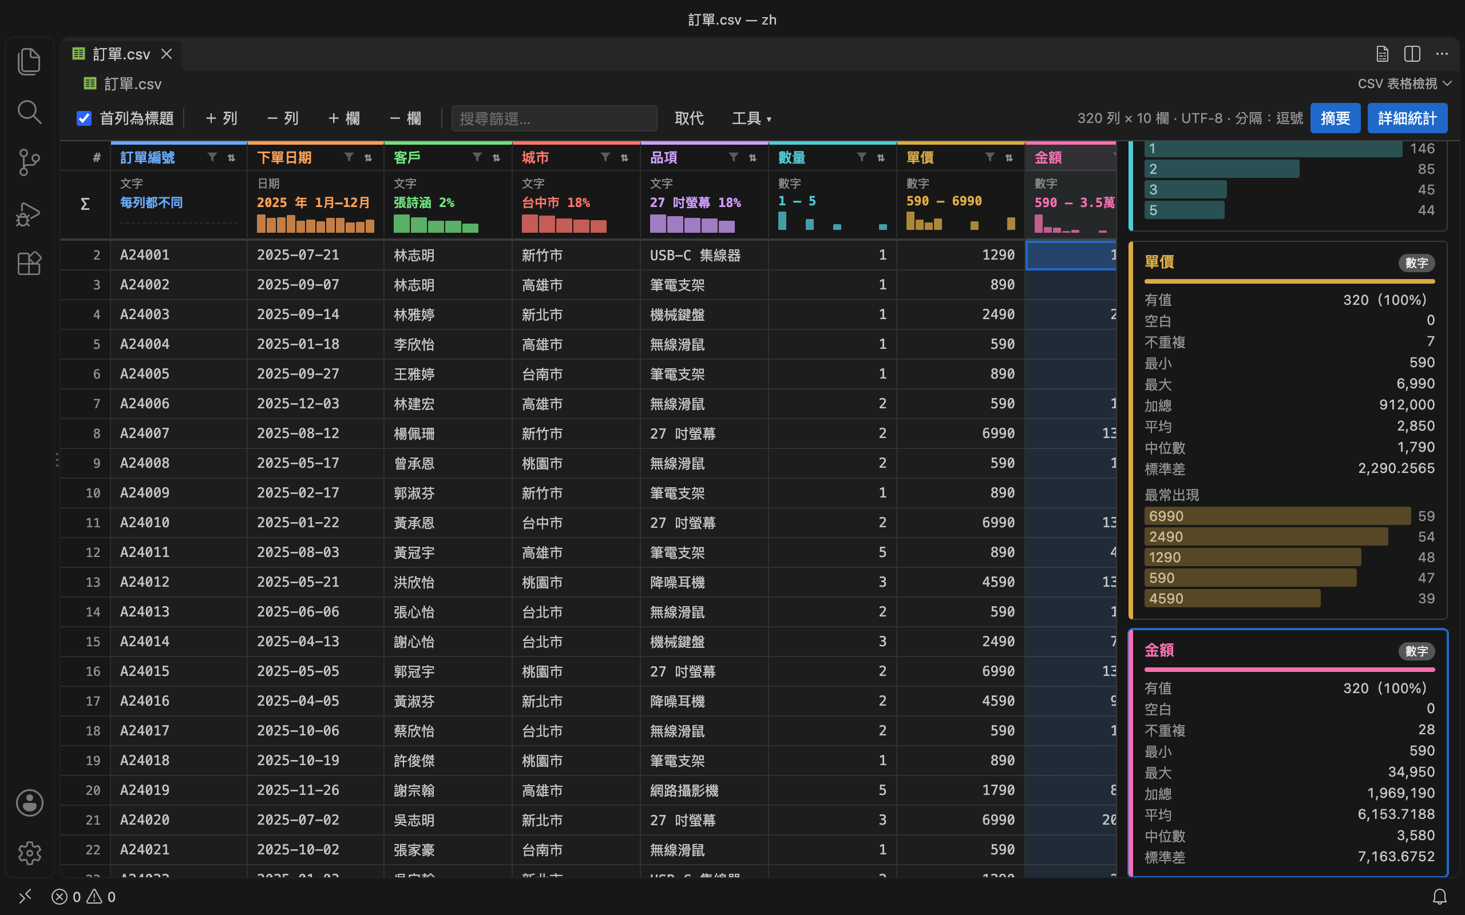1465x915 pixels.
Task: Click sort icon on 城市 column
Action: (x=624, y=157)
